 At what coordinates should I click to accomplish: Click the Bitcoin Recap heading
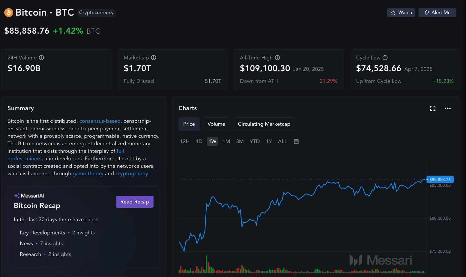(37, 206)
